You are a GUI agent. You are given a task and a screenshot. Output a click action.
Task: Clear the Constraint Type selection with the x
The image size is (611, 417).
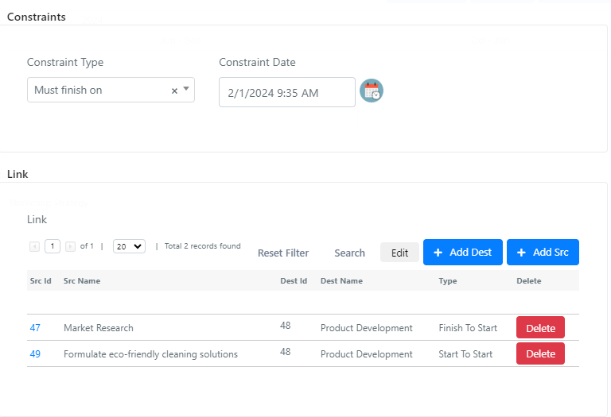(x=174, y=91)
